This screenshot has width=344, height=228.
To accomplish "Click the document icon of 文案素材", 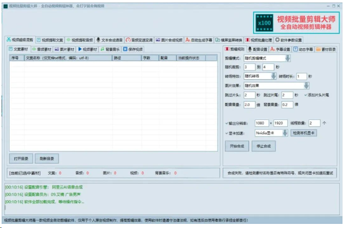I will click(x=10, y=49).
